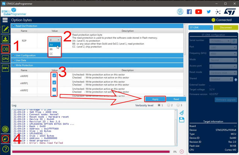Click the Target voltage 3.2 V value
Screen dimensions: 239x155
pyautogui.click(x=212, y=90)
